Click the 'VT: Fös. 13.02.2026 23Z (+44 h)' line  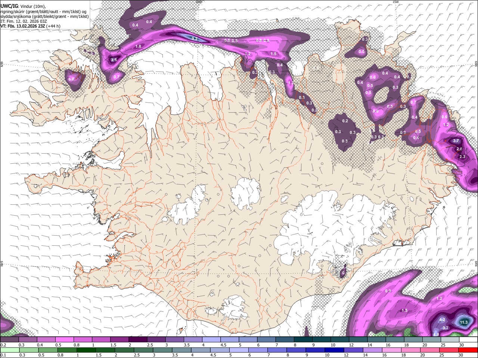coord(30,26)
